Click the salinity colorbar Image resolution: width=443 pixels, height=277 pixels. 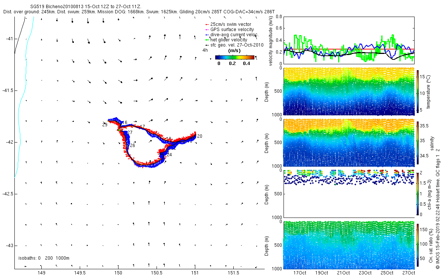tap(418, 143)
